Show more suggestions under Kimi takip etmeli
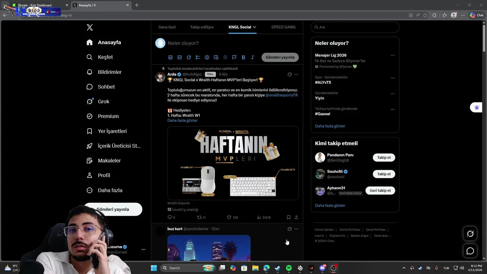The width and height of the screenshot is (487, 274). [x=330, y=205]
